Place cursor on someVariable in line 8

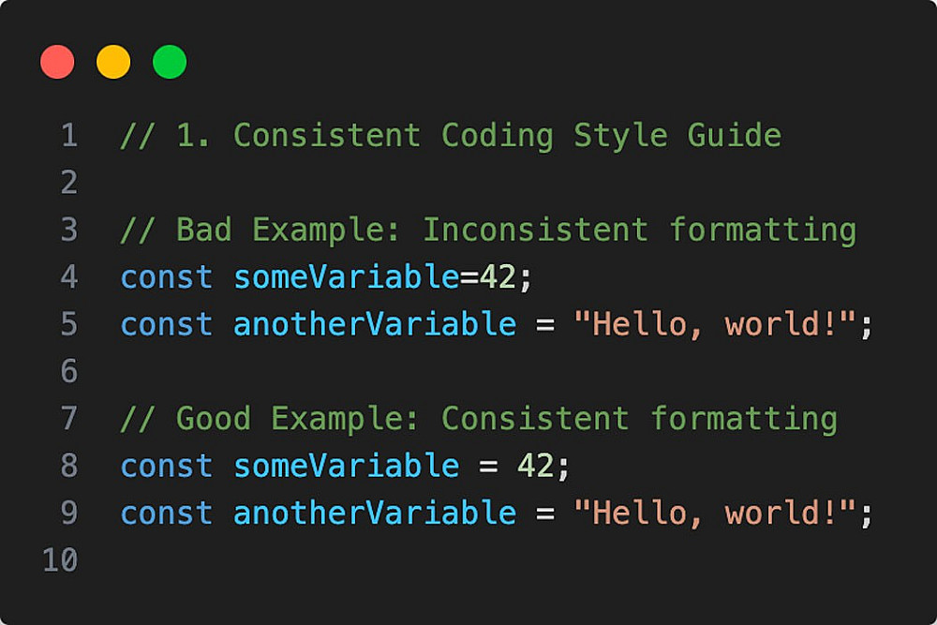347,466
